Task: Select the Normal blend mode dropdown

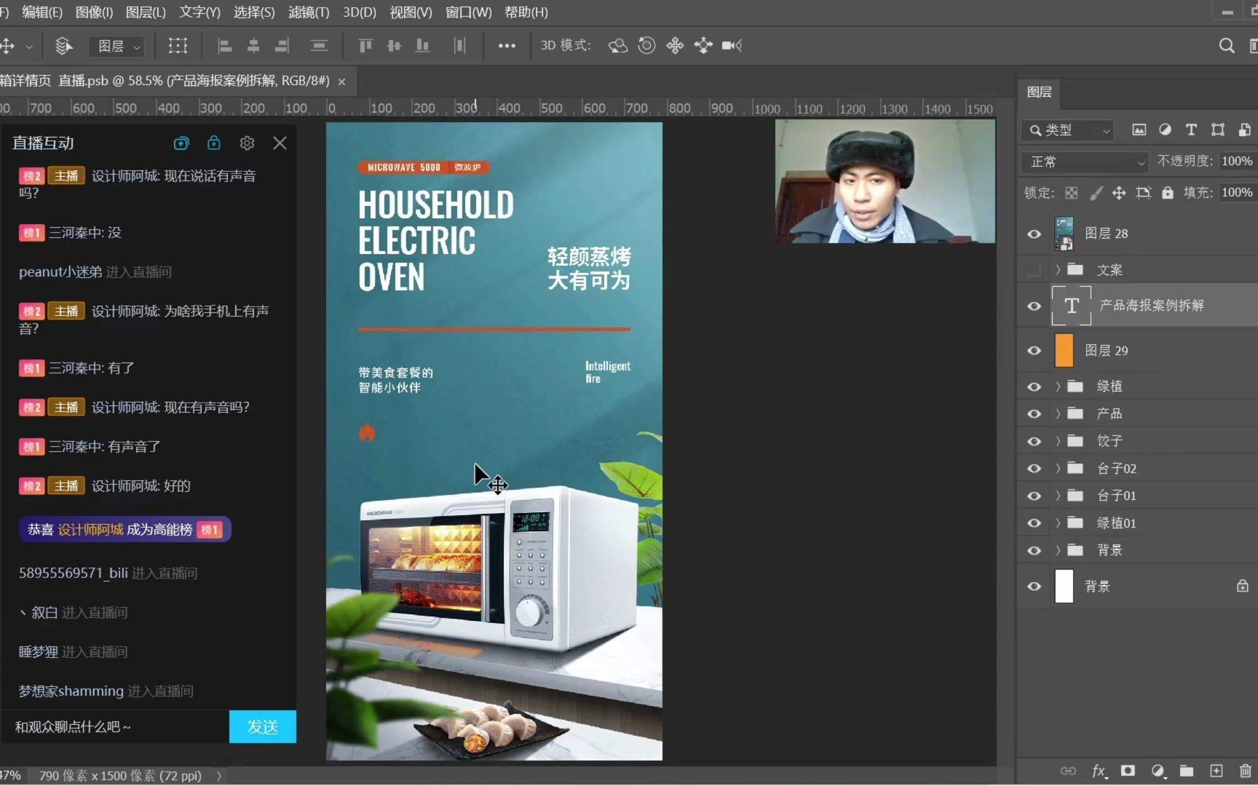Action: click(1082, 161)
